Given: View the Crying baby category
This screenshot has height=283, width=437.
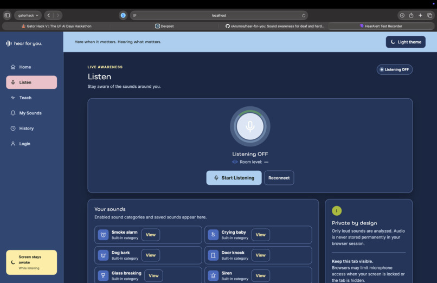Looking at the screenshot, I should (261, 235).
